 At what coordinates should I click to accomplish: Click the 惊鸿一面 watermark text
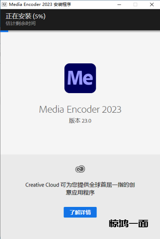(129, 224)
